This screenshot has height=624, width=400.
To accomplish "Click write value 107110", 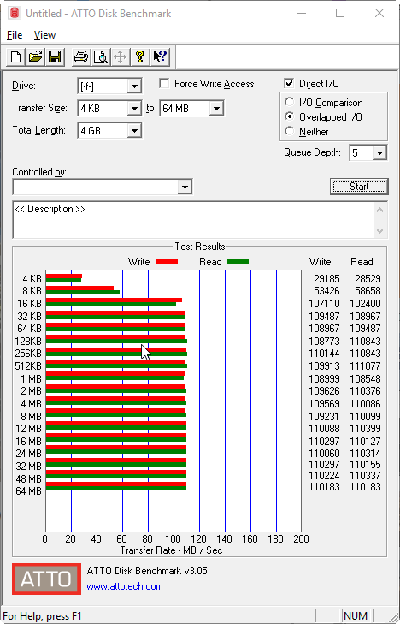I will (324, 304).
